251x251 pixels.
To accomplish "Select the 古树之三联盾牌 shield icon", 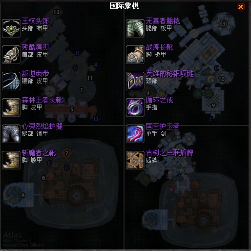I will click(x=135, y=160).
